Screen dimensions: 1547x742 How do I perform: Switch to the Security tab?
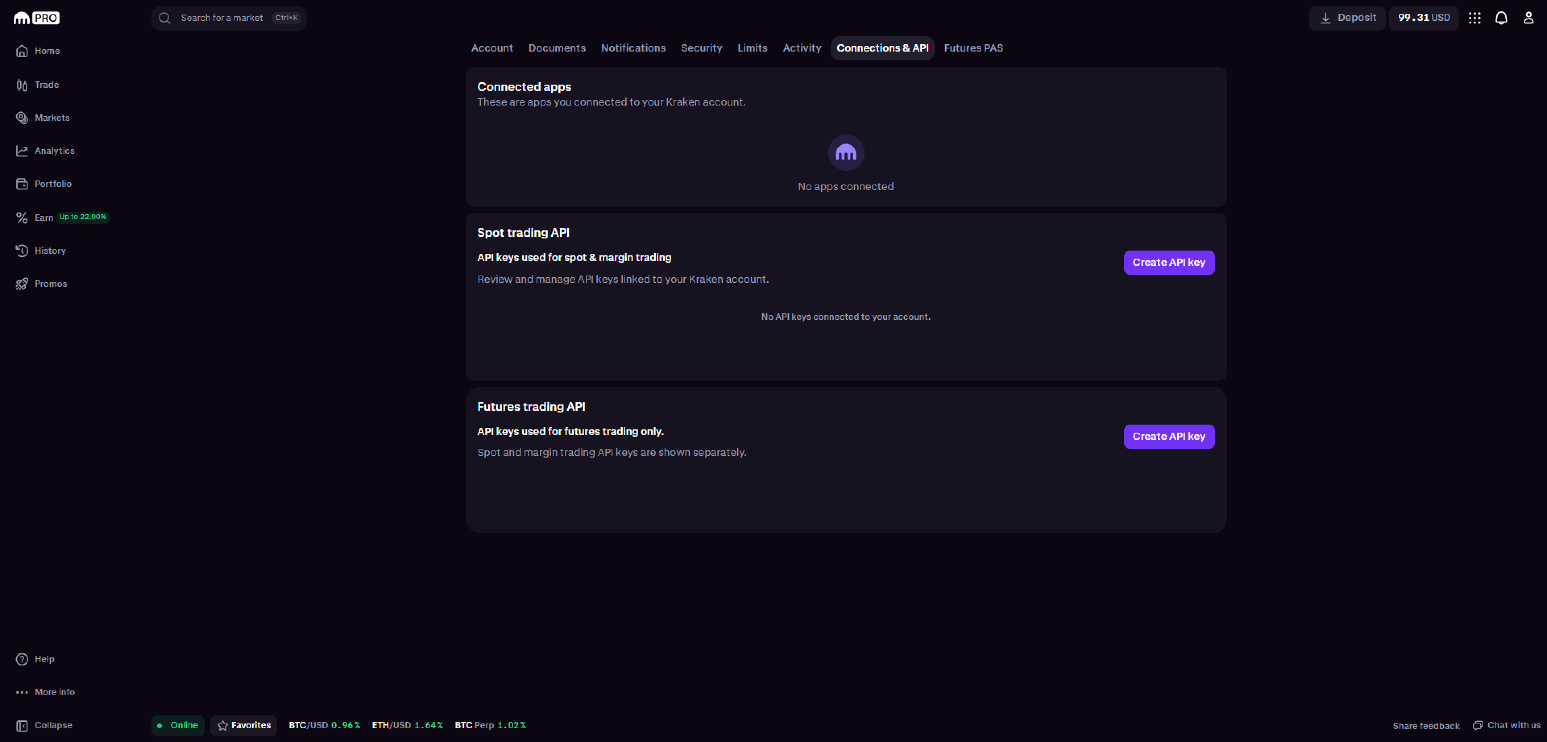(701, 48)
